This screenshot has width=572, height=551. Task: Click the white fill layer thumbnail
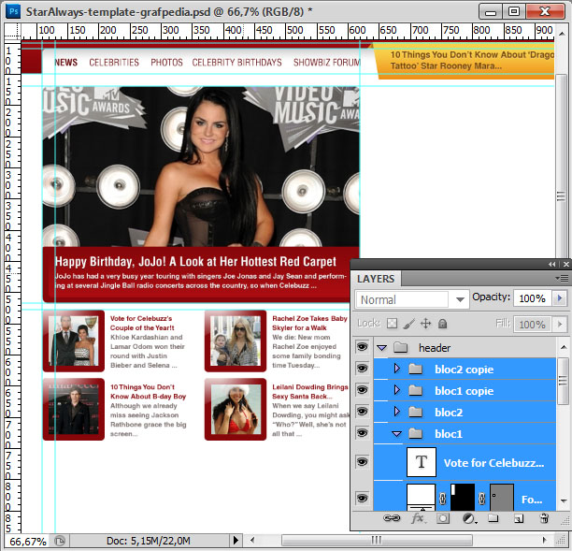421,498
